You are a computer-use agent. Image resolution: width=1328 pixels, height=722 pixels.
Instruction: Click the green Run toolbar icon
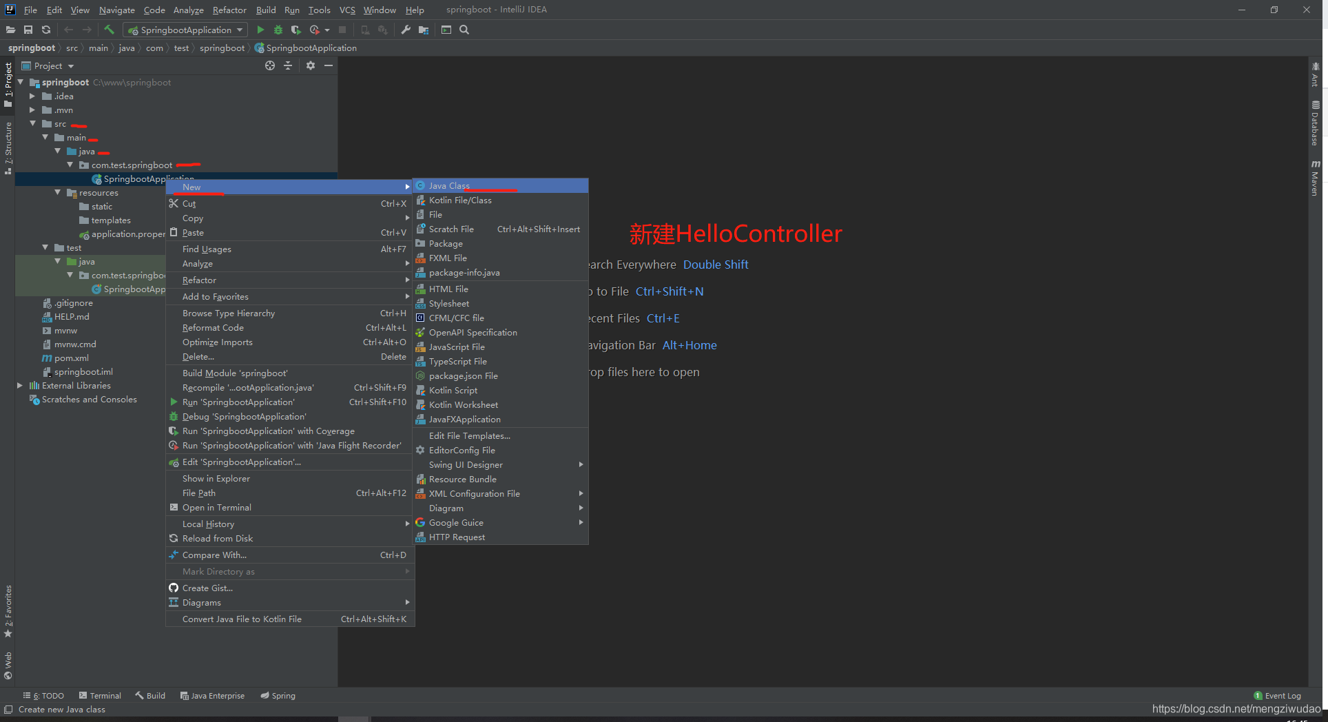[x=260, y=30]
